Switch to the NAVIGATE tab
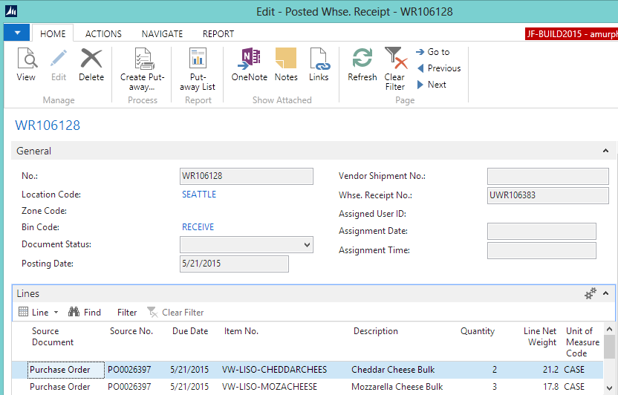 click(162, 34)
